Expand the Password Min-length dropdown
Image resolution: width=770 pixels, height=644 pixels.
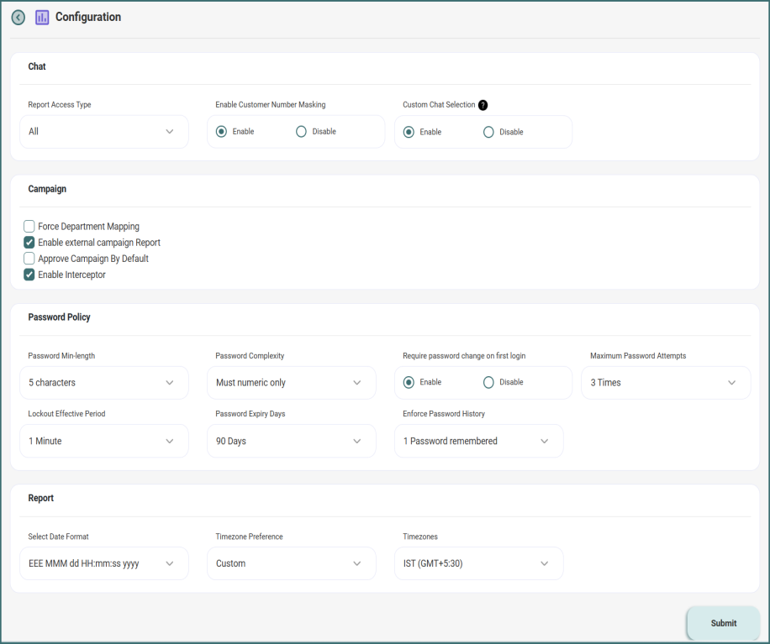click(104, 383)
